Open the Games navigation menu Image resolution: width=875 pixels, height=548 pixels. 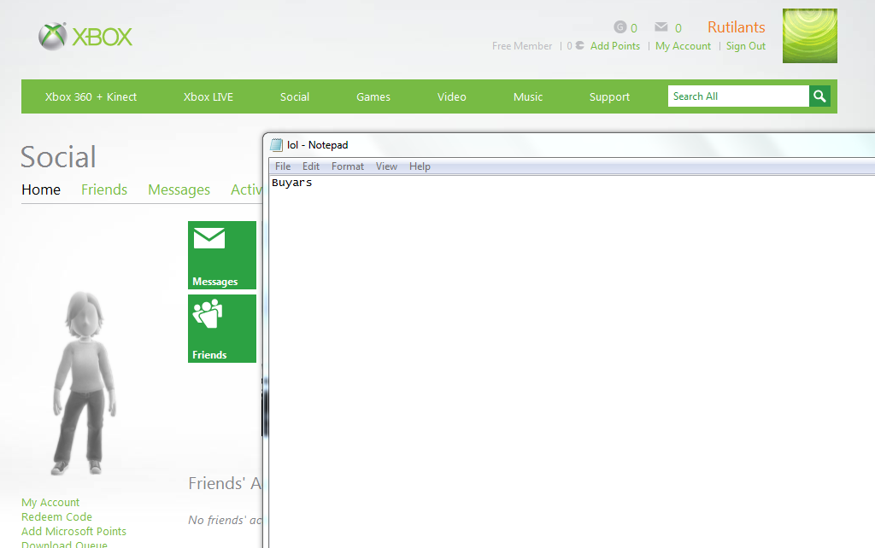coord(373,96)
